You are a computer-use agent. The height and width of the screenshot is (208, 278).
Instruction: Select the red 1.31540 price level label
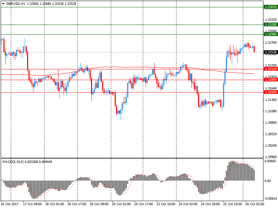click(x=271, y=92)
